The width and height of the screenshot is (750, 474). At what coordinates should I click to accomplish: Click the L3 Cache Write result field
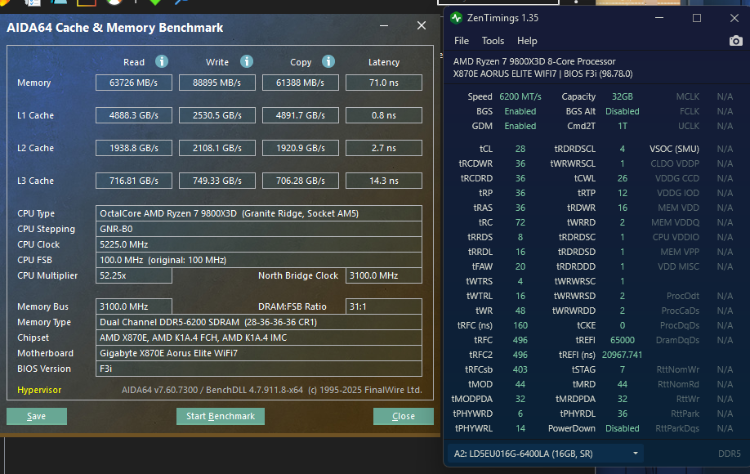(x=217, y=181)
